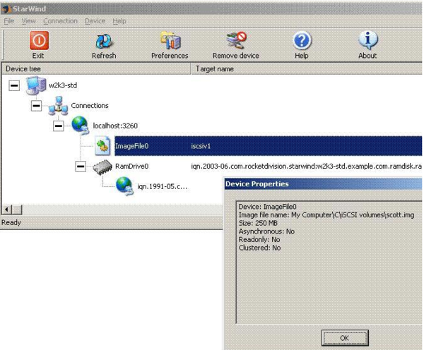Viewport: 424px width, 350px height.
Task: Click the w2k3-std computer icon
Action: click(x=36, y=85)
